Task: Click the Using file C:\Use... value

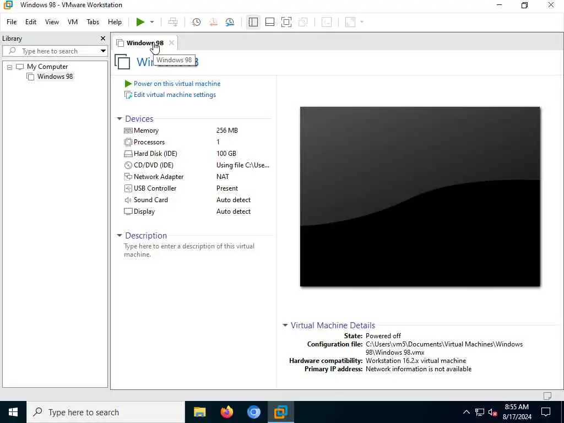Action: 243,165
